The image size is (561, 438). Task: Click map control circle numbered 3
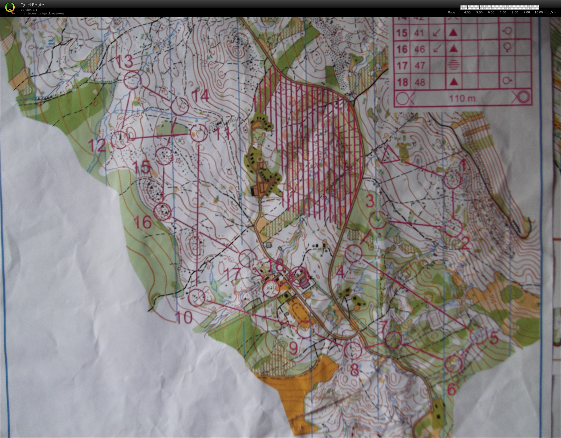pyautogui.click(x=378, y=220)
